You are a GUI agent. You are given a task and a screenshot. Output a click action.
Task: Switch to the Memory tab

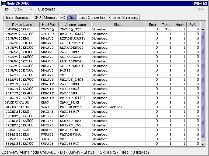51,17
